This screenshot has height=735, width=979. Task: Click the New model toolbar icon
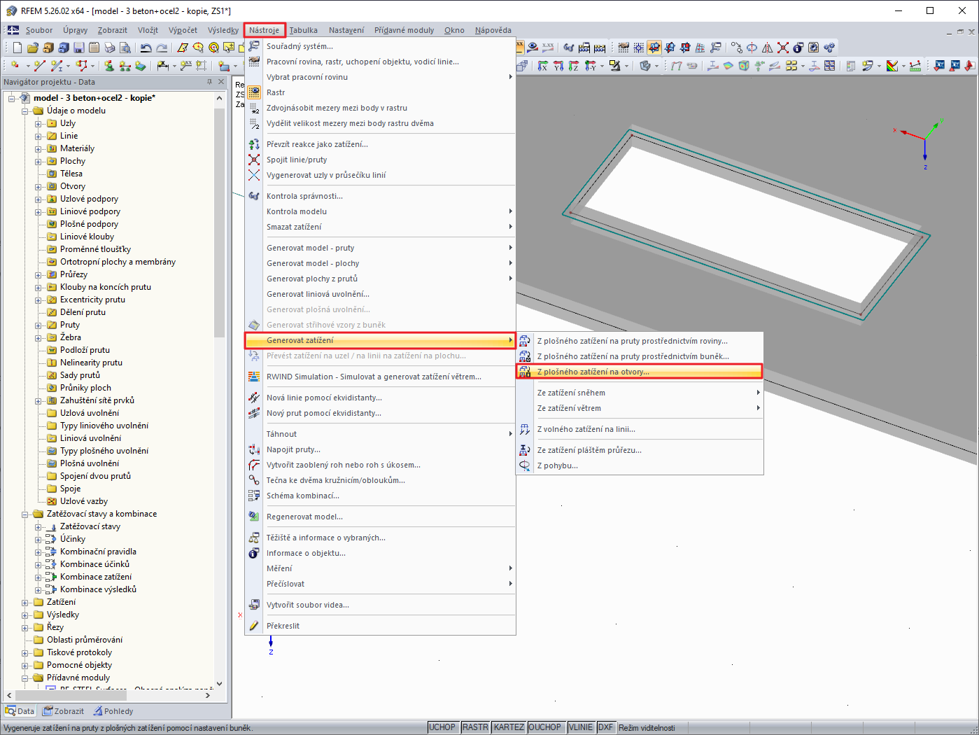pos(17,48)
